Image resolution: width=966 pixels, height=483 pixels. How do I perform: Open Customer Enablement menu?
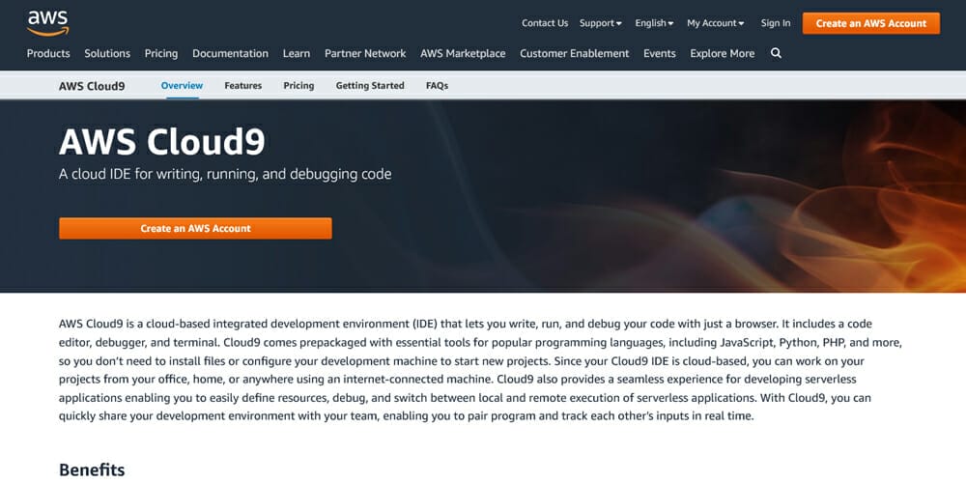(574, 53)
